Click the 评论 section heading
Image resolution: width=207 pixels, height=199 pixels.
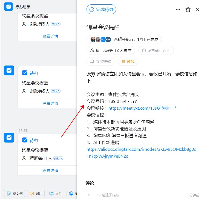tap(90, 183)
